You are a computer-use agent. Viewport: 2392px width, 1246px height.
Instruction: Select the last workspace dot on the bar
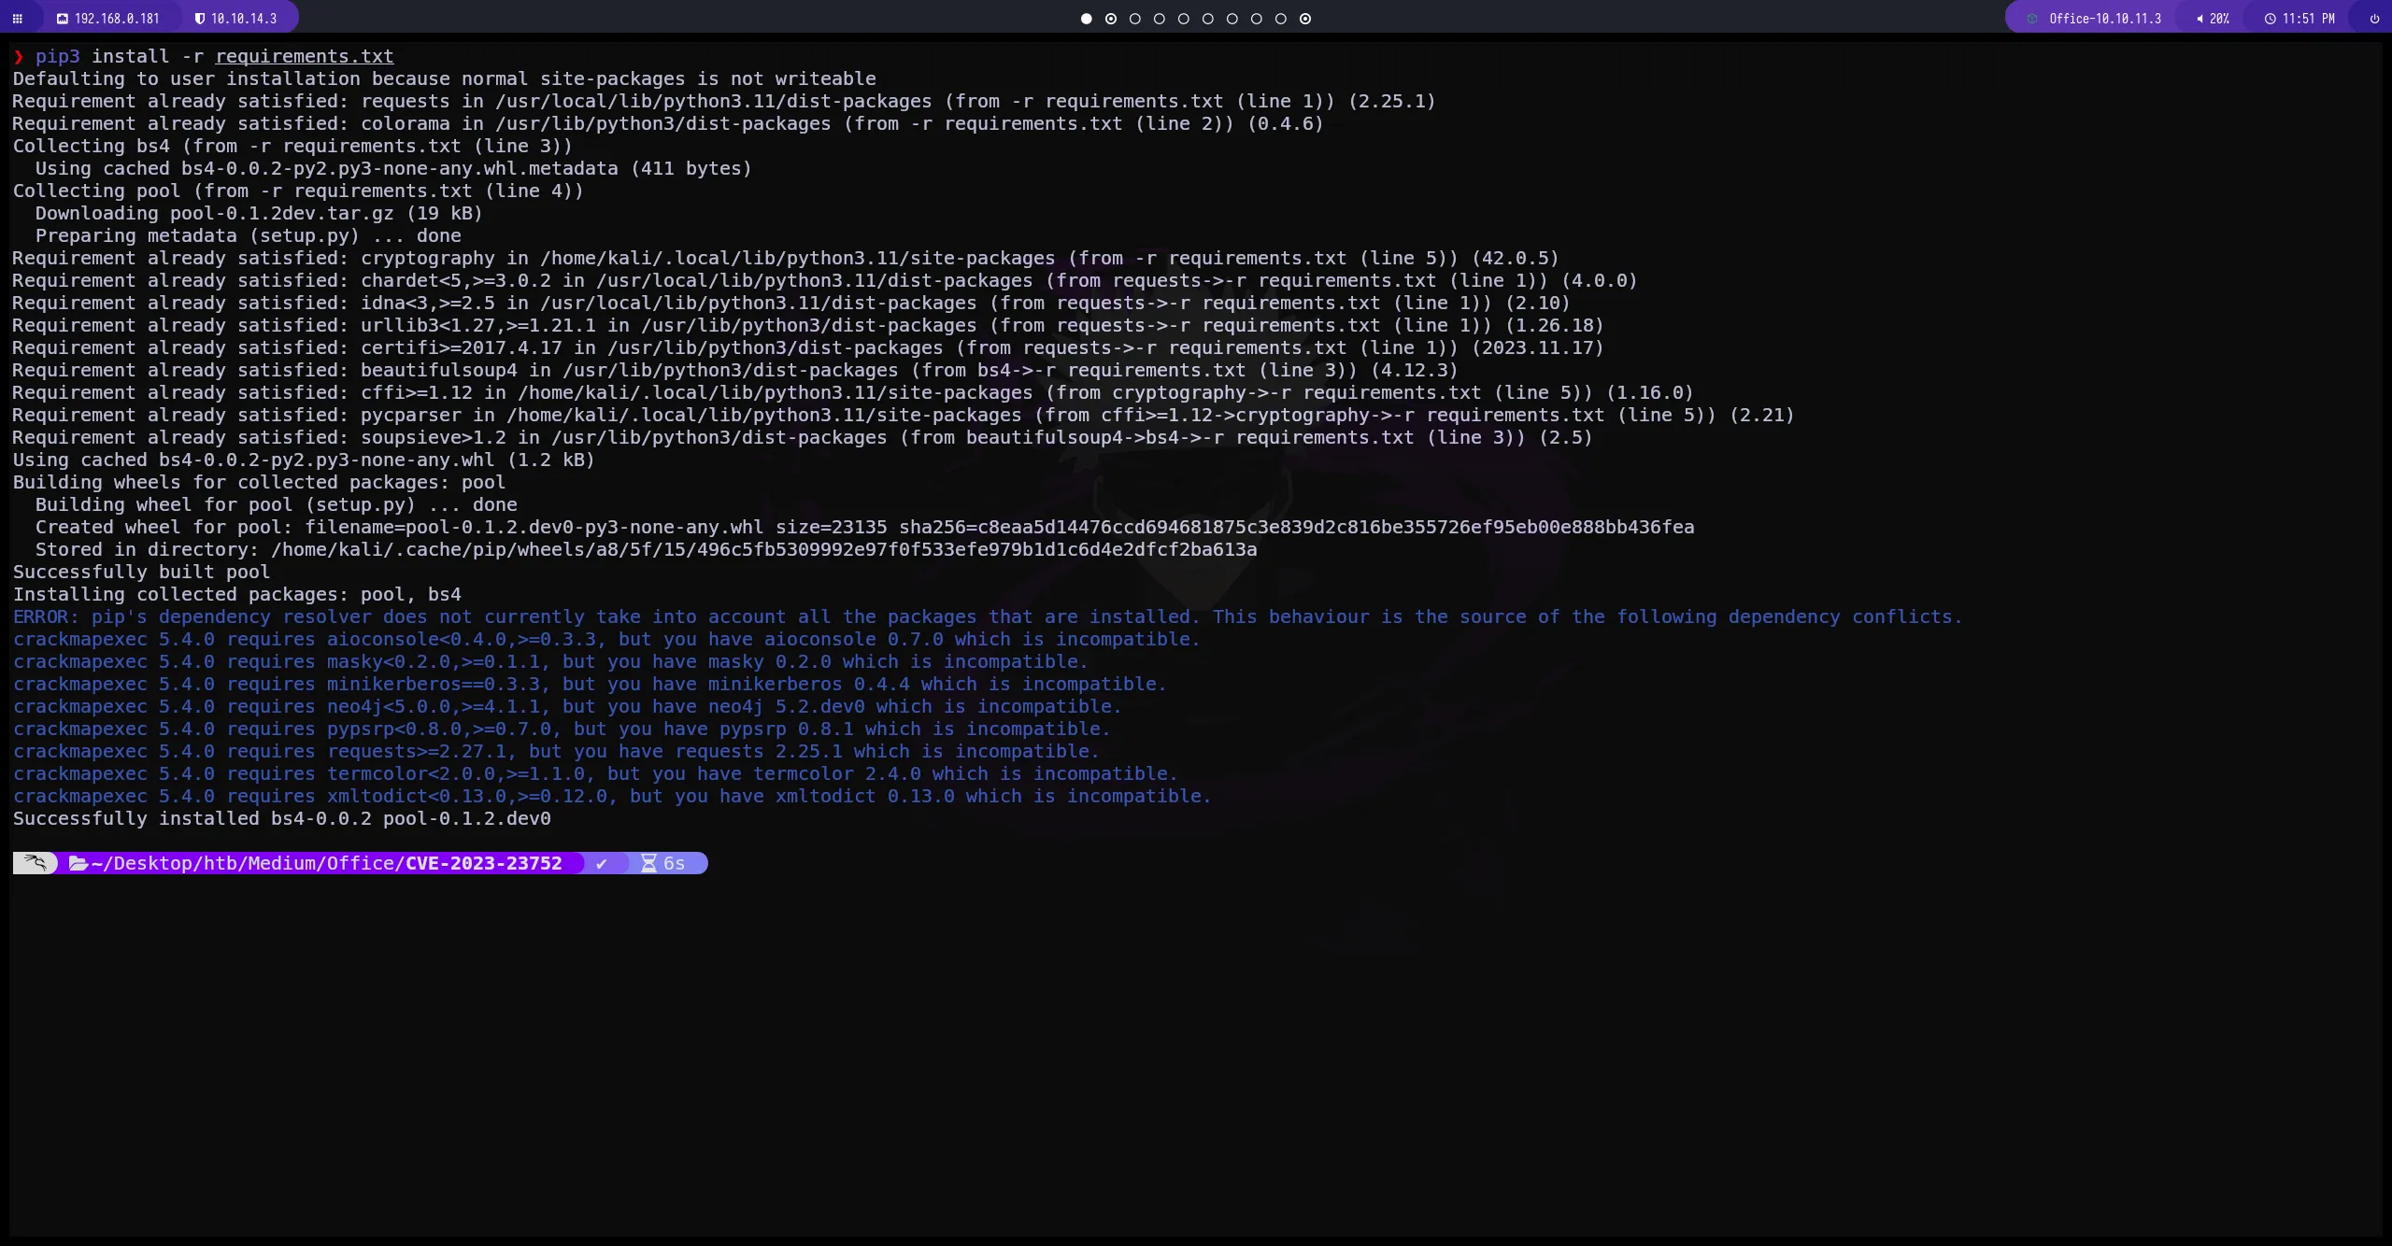click(x=1305, y=19)
